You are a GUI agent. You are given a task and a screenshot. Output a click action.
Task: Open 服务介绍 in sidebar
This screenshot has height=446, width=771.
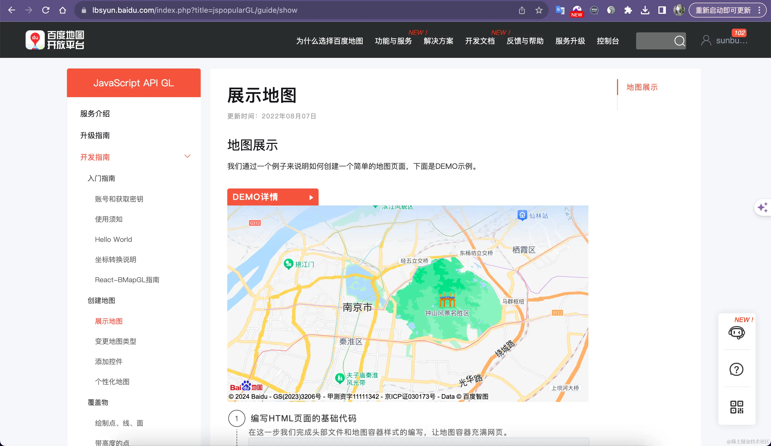tap(95, 113)
